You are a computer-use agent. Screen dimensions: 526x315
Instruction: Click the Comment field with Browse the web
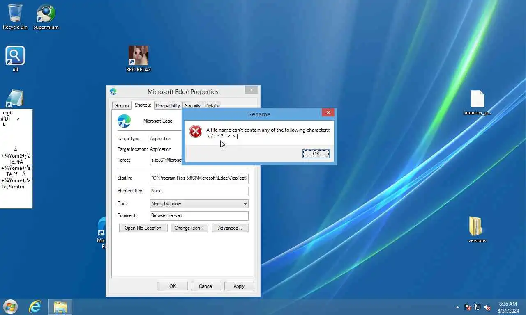coord(199,215)
